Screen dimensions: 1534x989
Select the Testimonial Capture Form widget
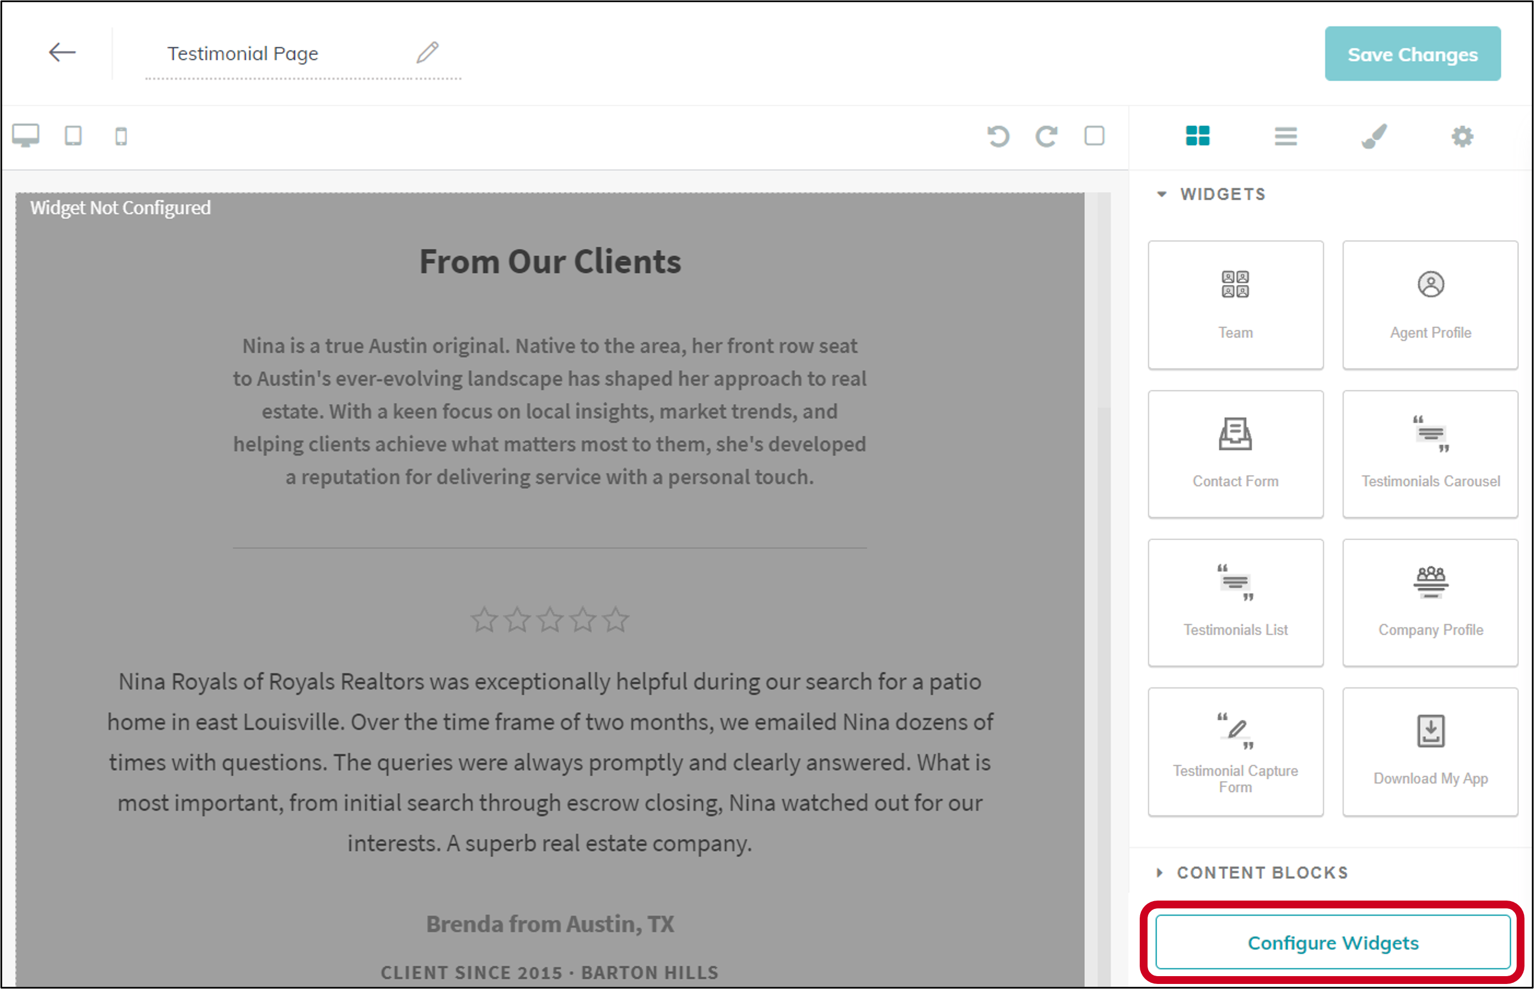(x=1235, y=751)
